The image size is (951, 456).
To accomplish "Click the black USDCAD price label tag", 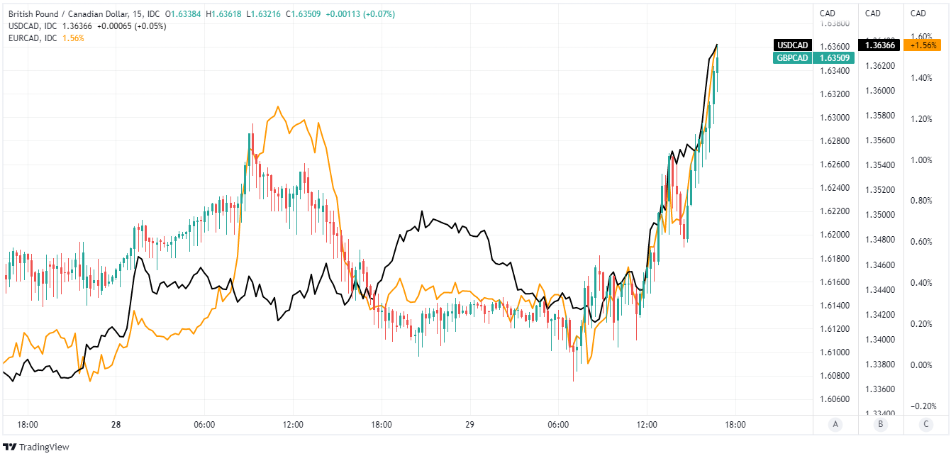I will 792,45.
